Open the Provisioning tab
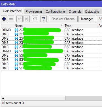The width and height of the screenshot is (102, 107). (x=34, y=12)
